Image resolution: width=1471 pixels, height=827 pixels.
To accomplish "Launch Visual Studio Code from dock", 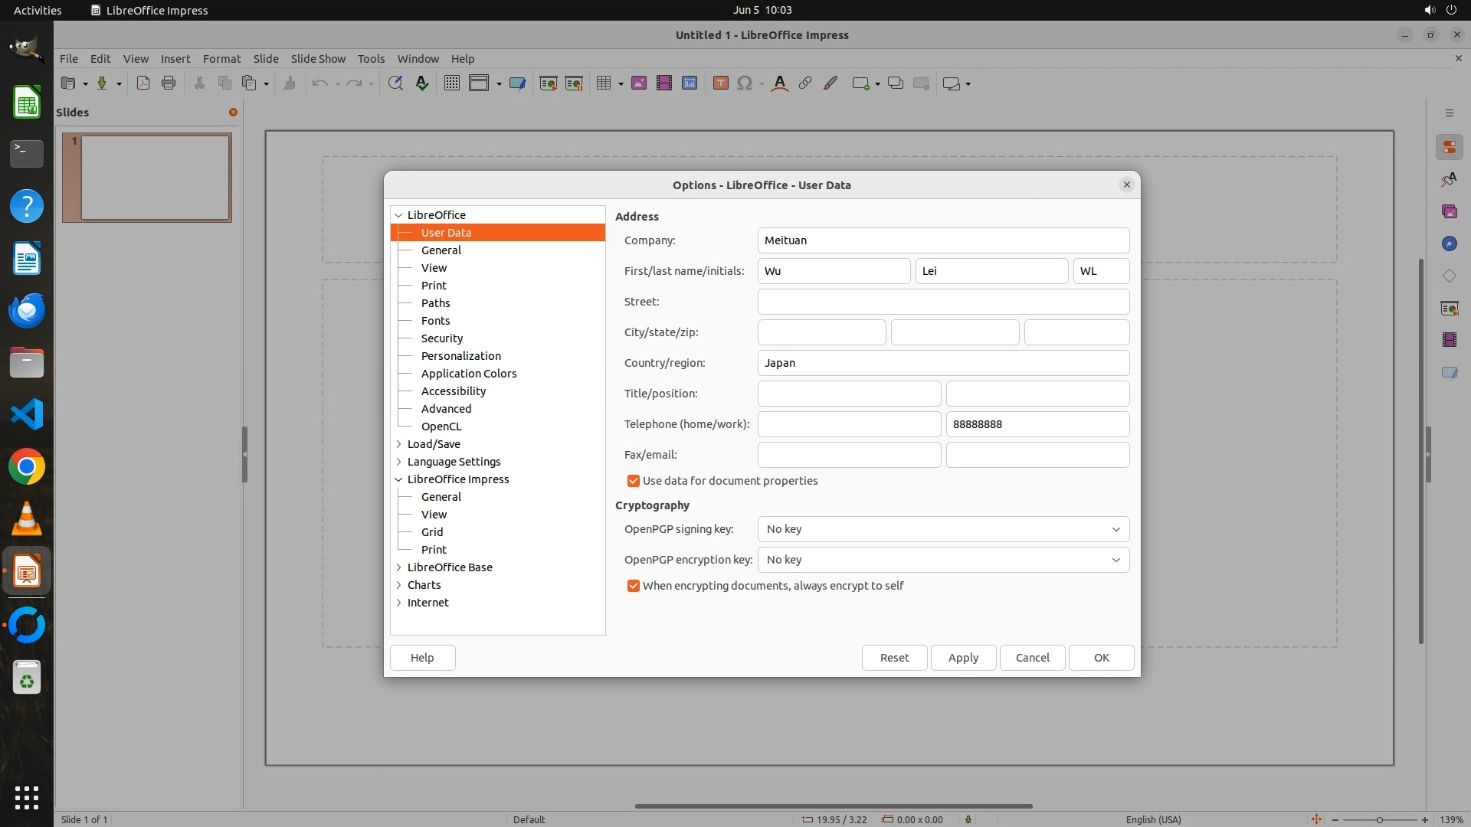I will (x=27, y=414).
